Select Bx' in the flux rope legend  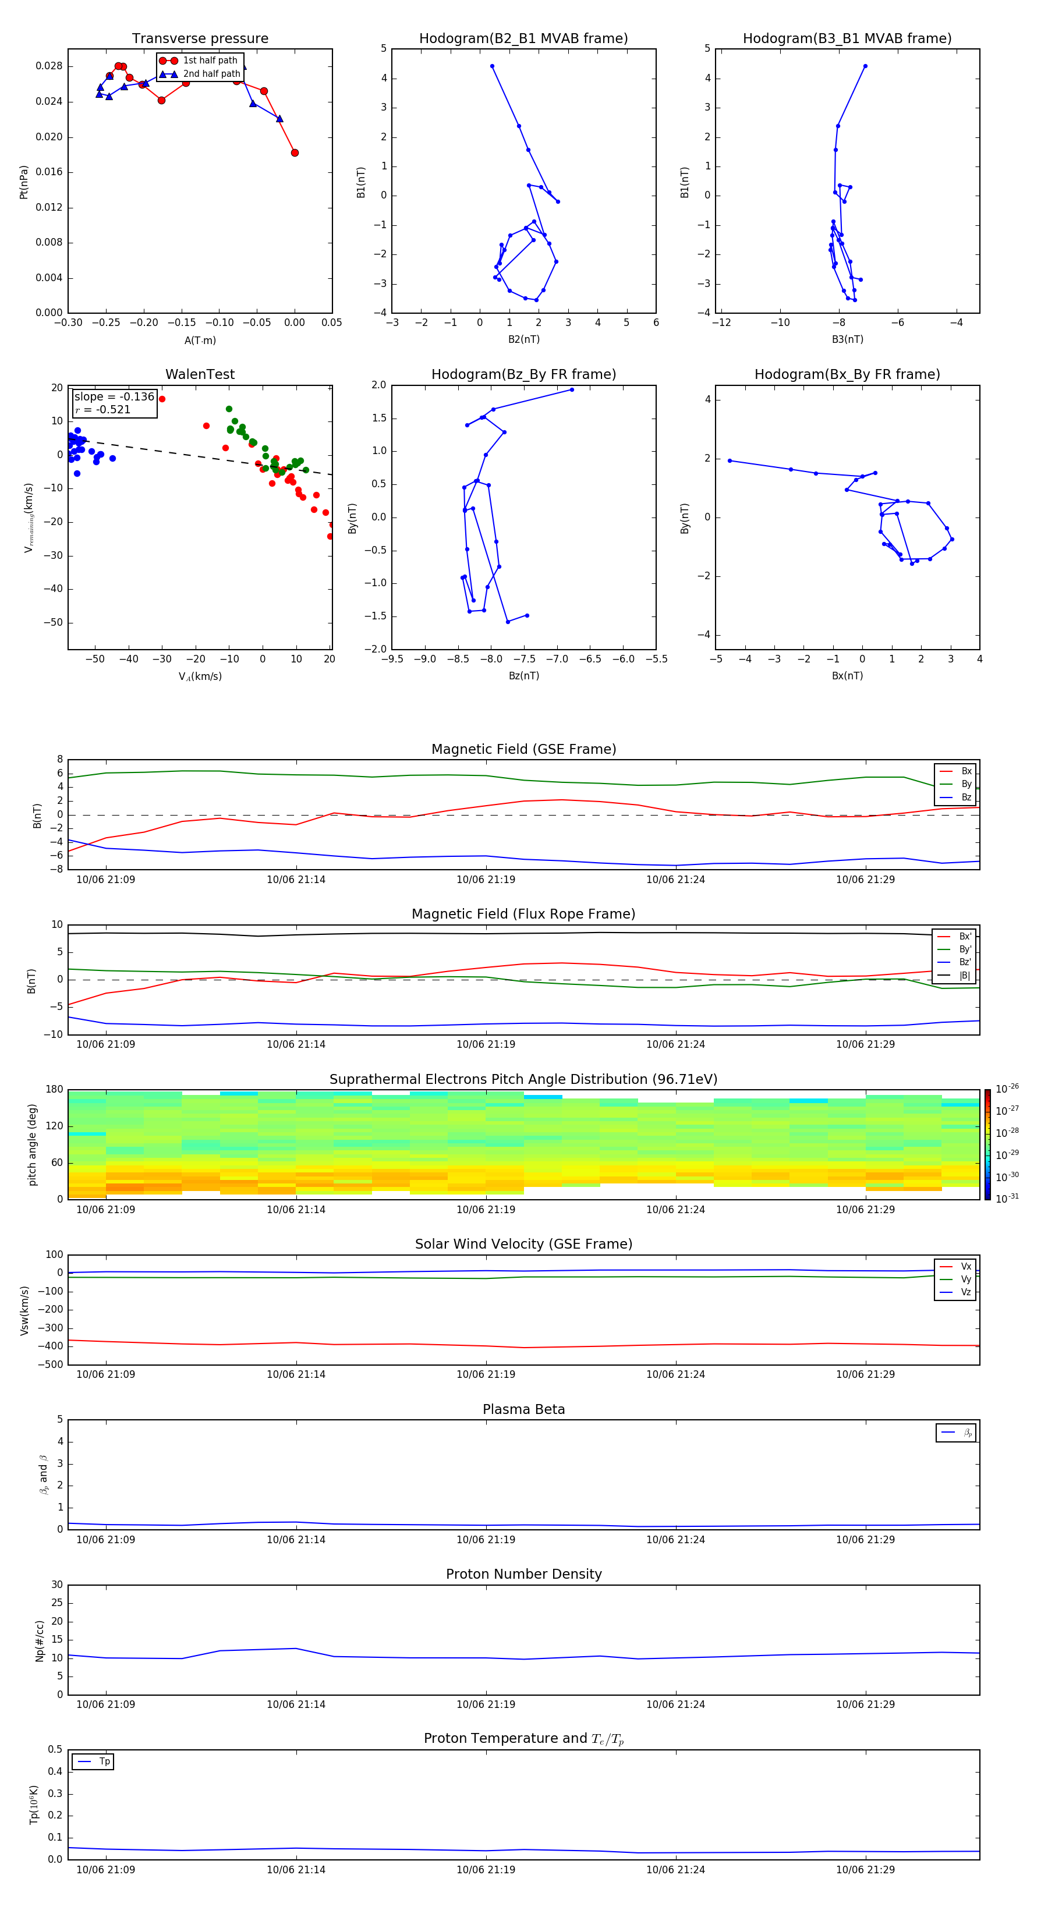pyautogui.click(x=954, y=937)
